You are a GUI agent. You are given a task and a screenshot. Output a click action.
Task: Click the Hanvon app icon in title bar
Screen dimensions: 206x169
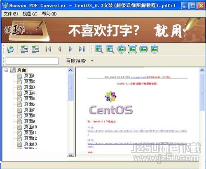coord(5,5)
